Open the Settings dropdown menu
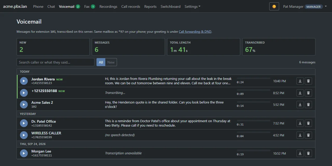 [x=192, y=6]
